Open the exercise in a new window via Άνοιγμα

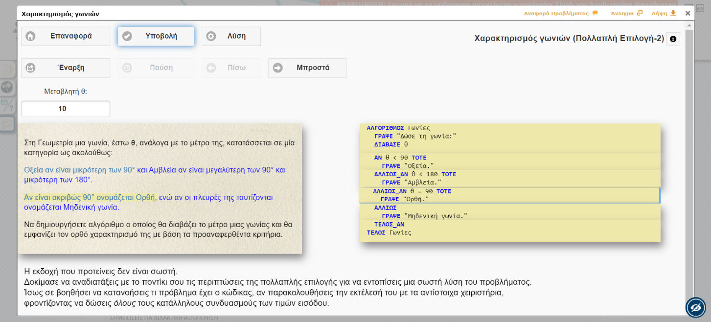[626, 13]
